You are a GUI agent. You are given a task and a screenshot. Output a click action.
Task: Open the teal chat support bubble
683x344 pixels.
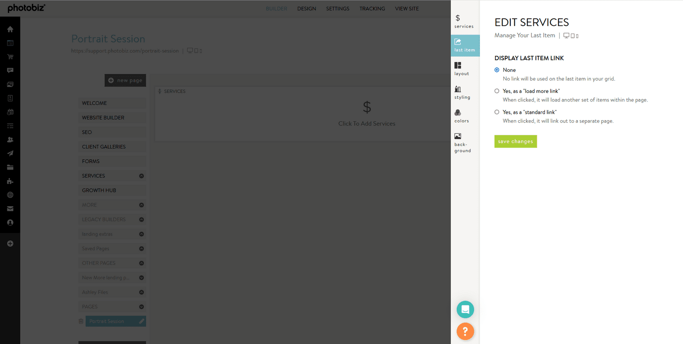(x=465, y=309)
